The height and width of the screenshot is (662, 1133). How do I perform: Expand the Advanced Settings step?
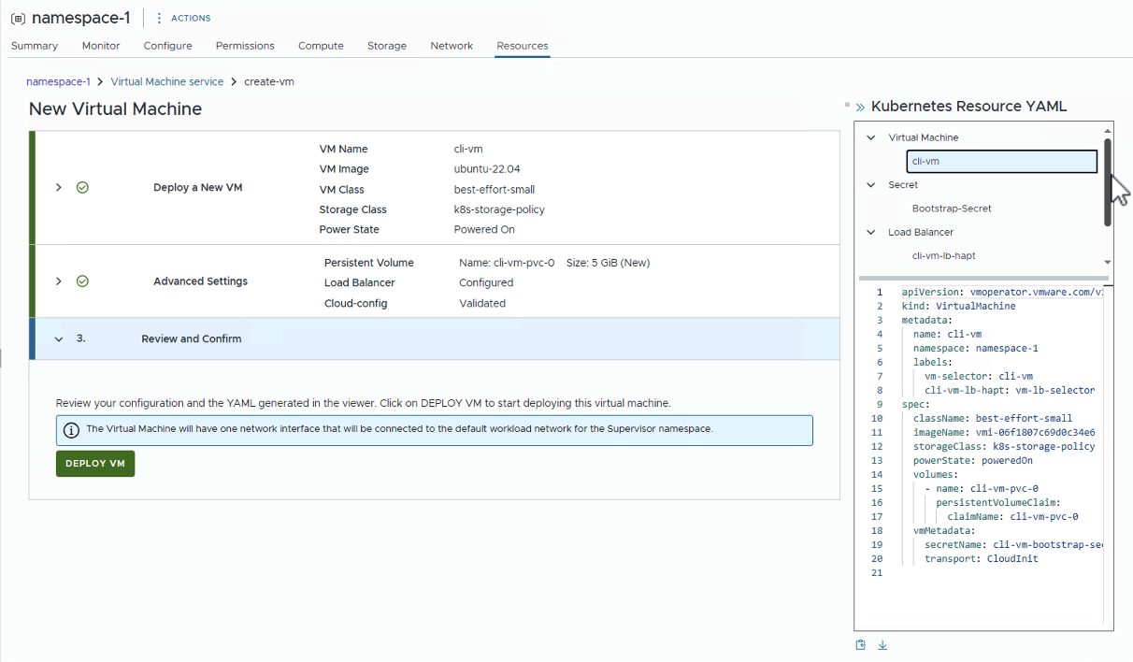(x=58, y=281)
